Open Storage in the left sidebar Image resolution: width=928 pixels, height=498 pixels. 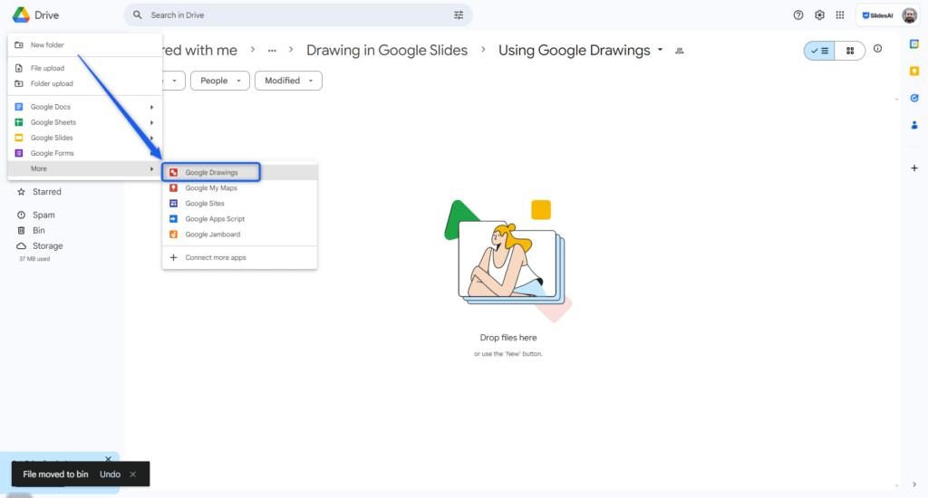tap(47, 245)
